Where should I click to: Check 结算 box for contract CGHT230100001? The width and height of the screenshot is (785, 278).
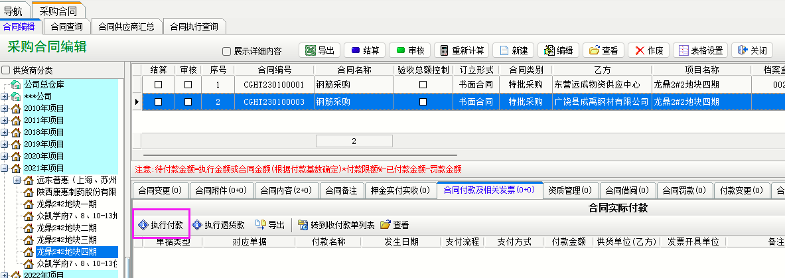(158, 85)
